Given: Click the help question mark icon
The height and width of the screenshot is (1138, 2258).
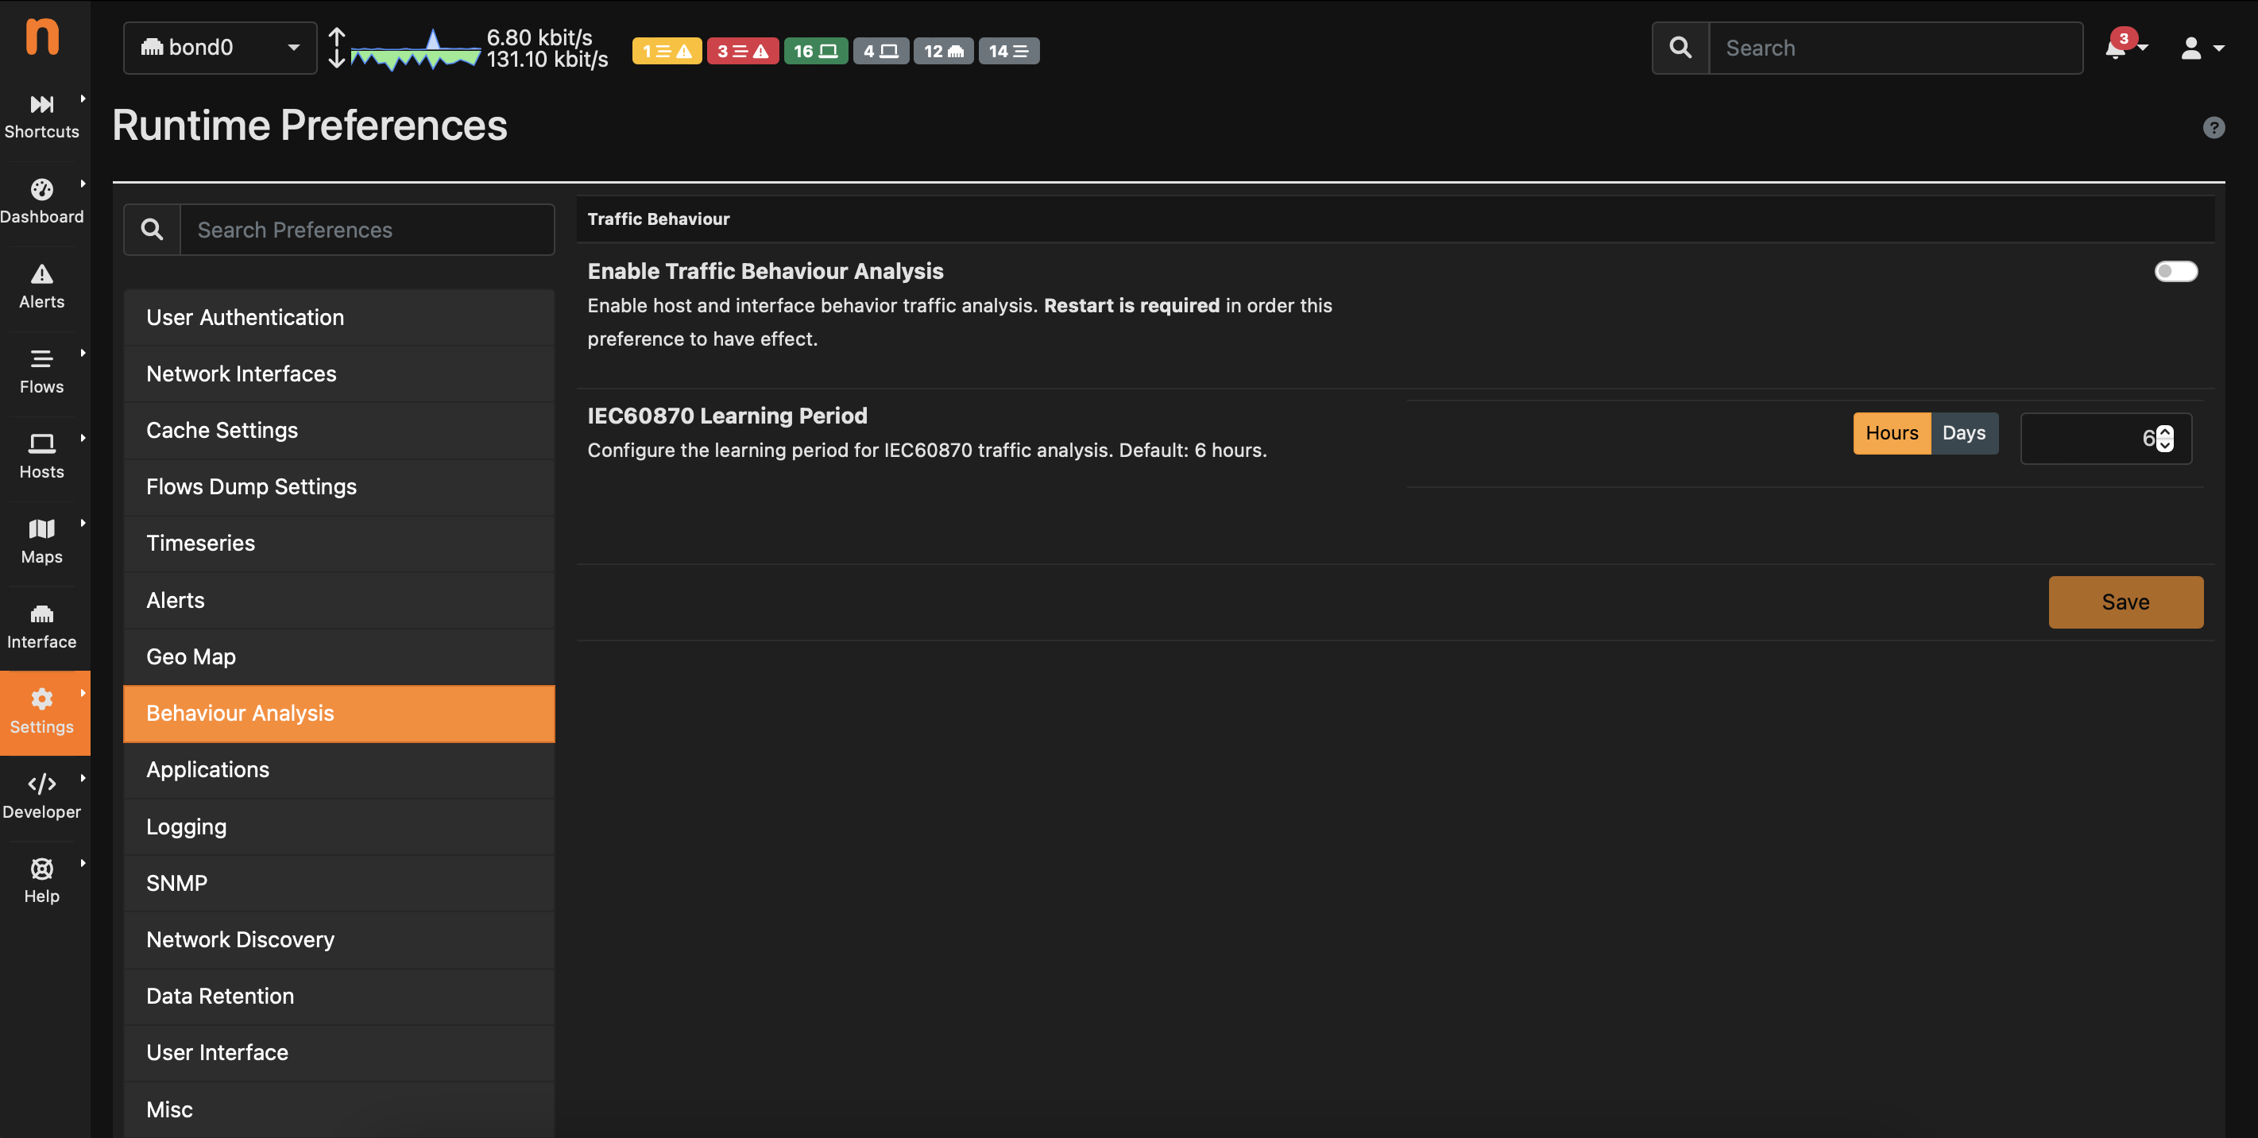Looking at the screenshot, I should (x=2214, y=128).
